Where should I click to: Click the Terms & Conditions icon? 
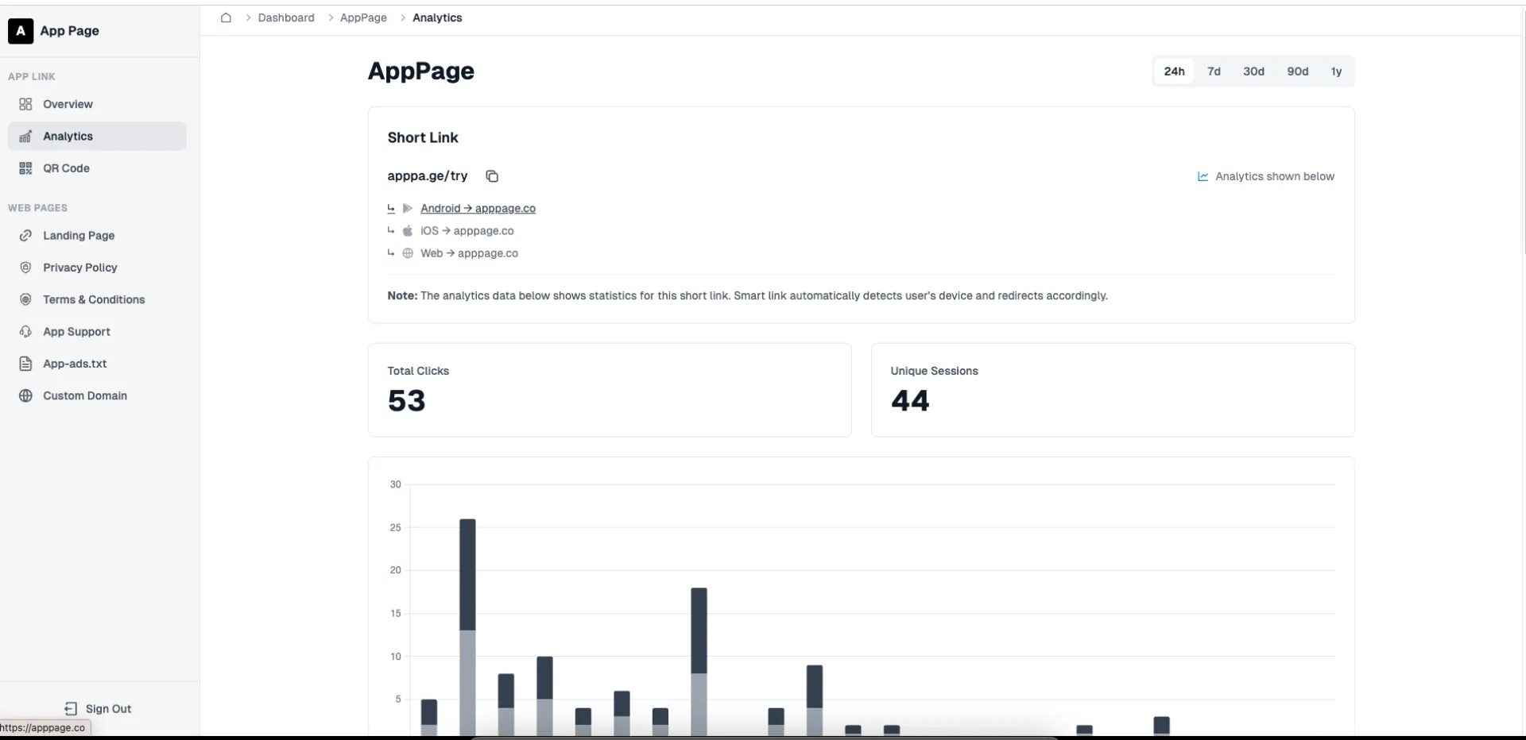click(x=25, y=299)
